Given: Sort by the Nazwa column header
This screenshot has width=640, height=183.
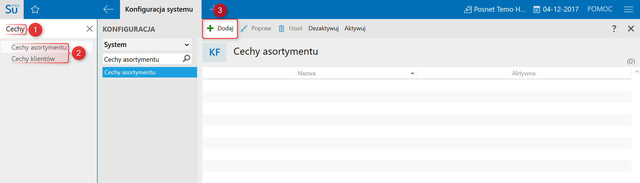Looking at the screenshot, I should point(306,73).
